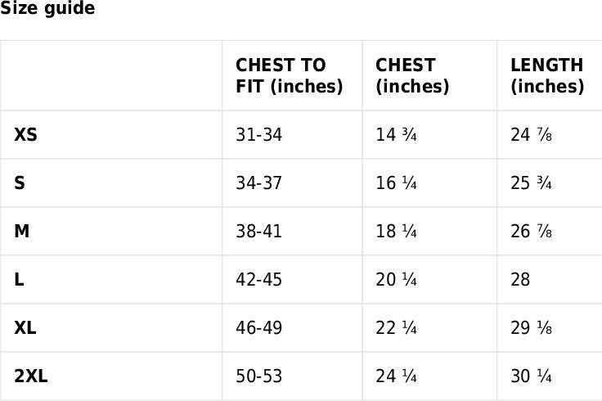Click the 42-45 chest to fit cell
Viewport: 602px width, 401px height.
(x=258, y=280)
